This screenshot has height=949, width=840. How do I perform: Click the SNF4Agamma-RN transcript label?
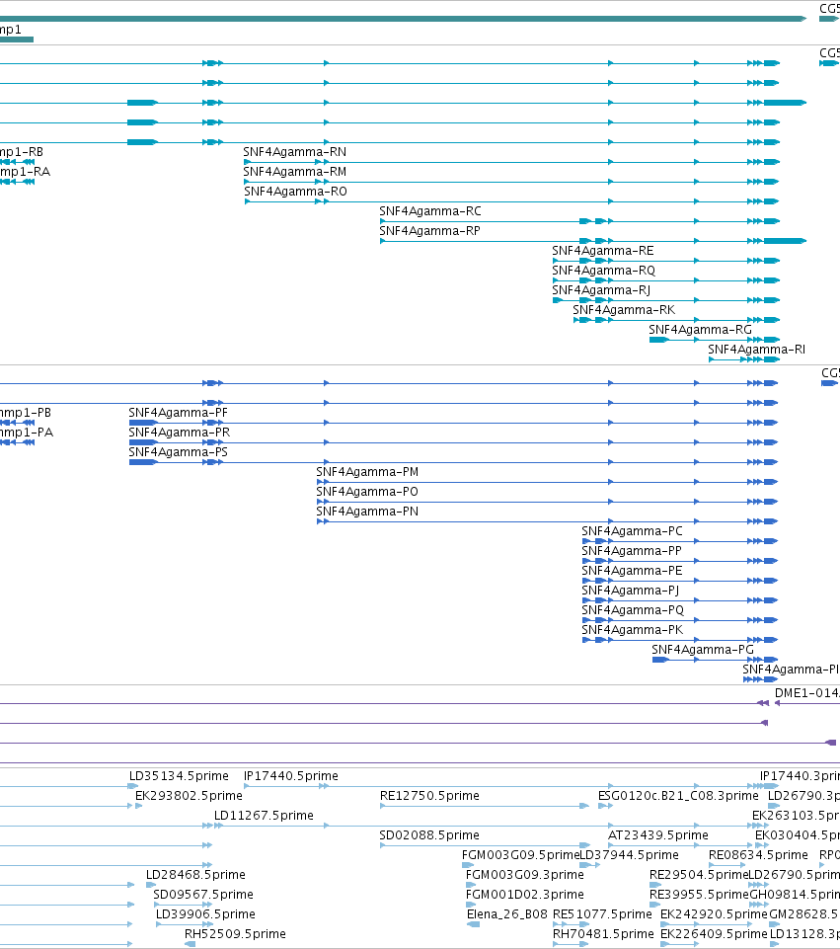[294, 152]
